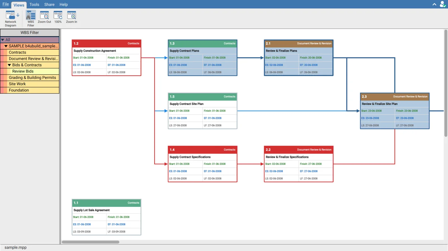The height and width of the screenshot is (251, 448).
Task: Click 'LF: 27-06-2008' in node 1.5
Action: 213,125
